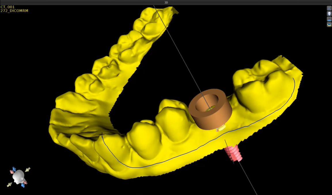The height and width of the screenshot is (195, 332).
Task: Toggle the blue-yellow surface model icon
Action: tap(329, 25)
